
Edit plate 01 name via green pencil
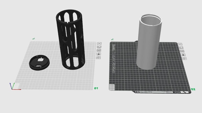[x=34, y=39]
